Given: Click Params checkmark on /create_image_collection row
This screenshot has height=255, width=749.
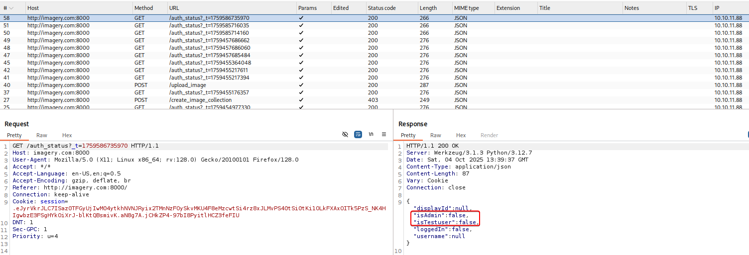Looking at the screenshot, I should coord(300,100).
